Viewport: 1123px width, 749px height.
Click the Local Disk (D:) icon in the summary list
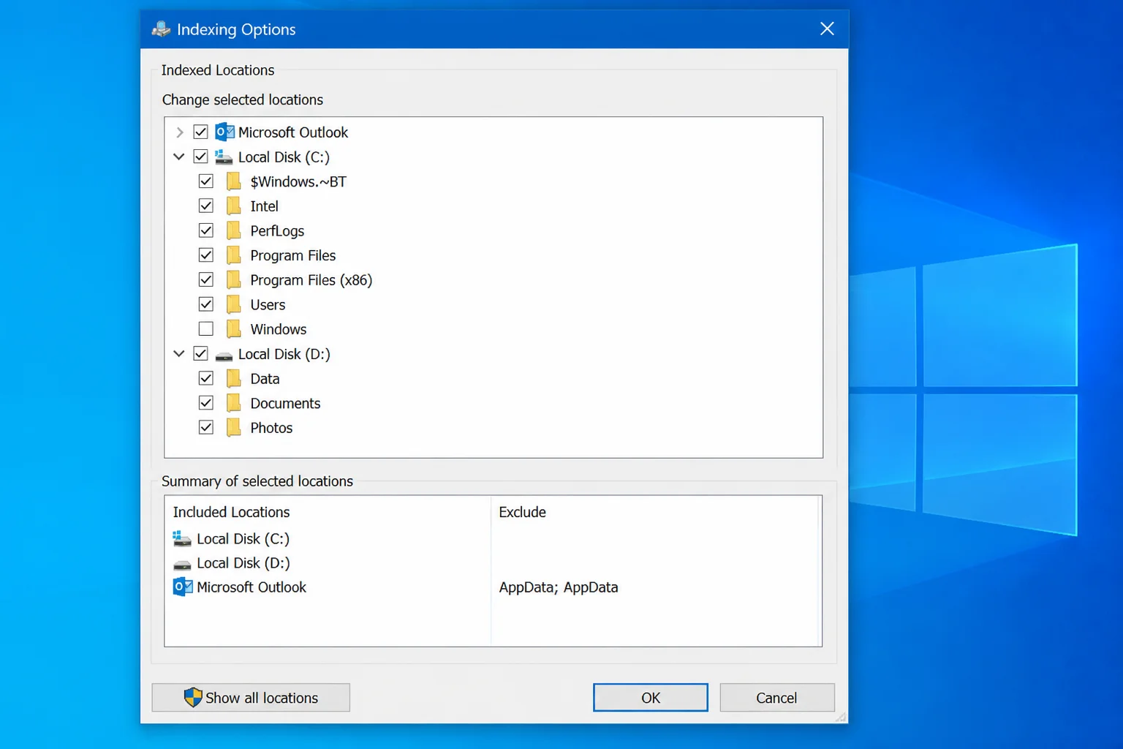tap(182, 565)
